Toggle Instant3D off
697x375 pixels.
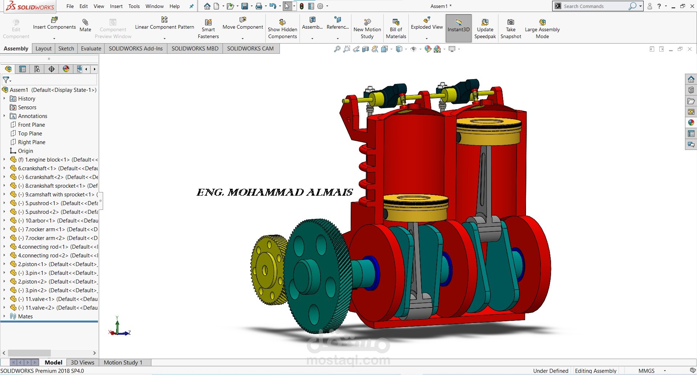pos(458,28)
